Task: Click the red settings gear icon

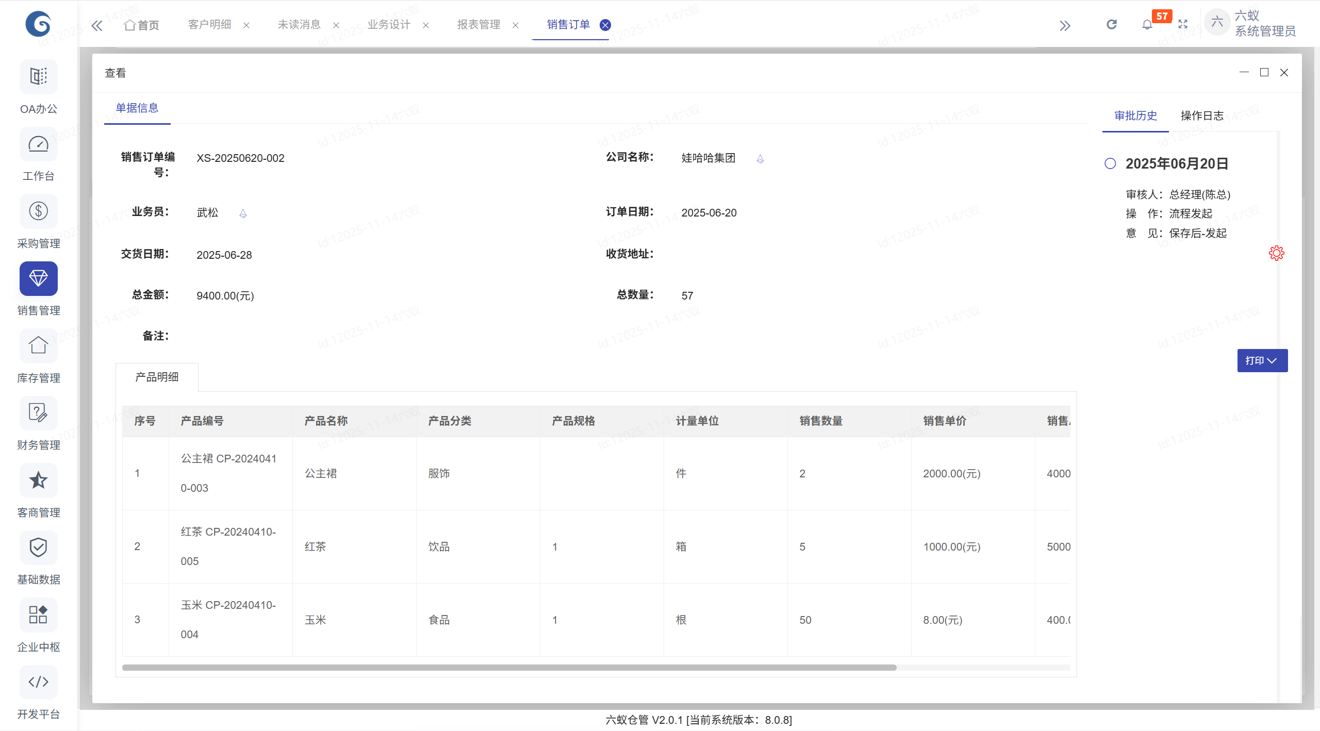Action: 1276,253
